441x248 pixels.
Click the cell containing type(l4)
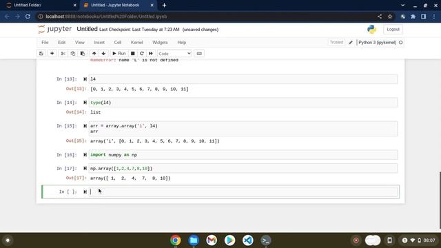[243, 103]
